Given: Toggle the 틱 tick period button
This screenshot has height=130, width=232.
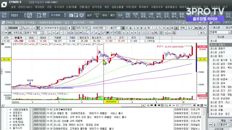Looking at the screenshot, I should (149, 28).
